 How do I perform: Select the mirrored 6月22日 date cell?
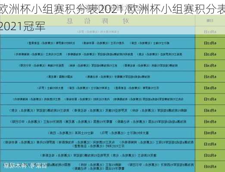[x=210, y=155]
